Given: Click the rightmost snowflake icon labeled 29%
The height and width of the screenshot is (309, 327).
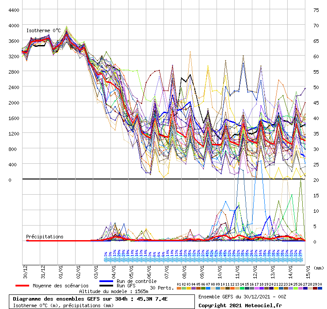Looking at the screenshot, I should (300, 260).
